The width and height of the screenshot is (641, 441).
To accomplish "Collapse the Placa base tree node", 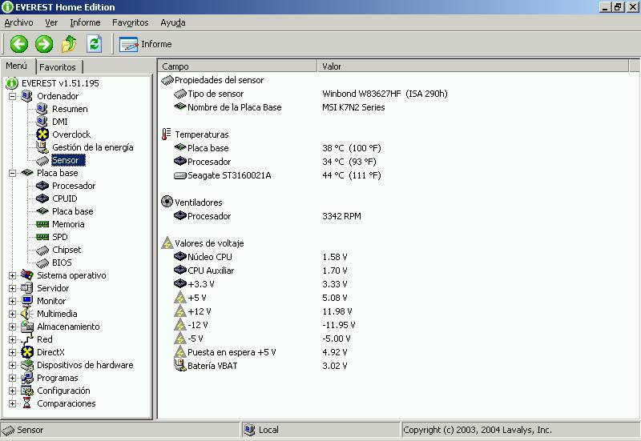I will tap(12, 173).
